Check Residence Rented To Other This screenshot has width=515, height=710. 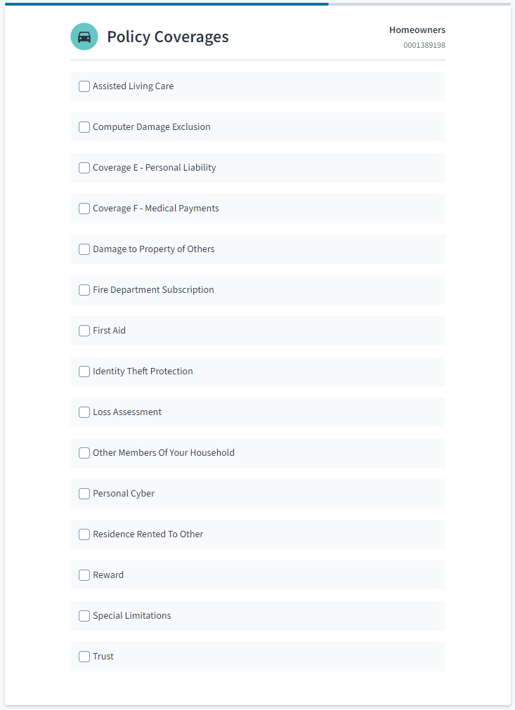[84, 534]
